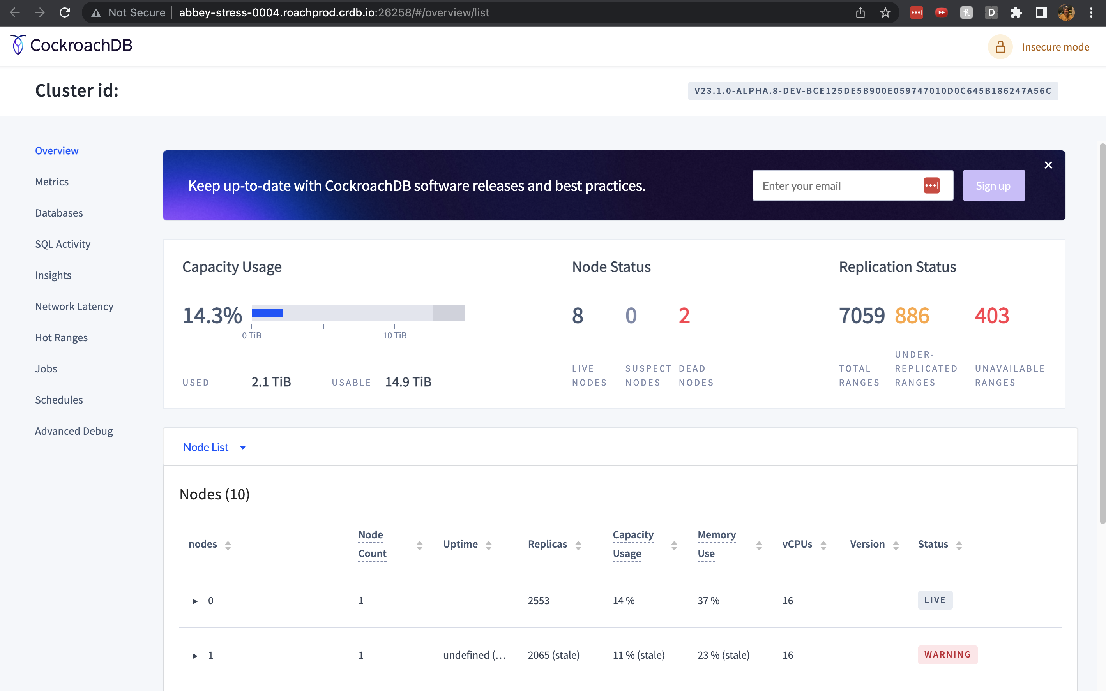Click the browser back arrow

coord(15,12)
